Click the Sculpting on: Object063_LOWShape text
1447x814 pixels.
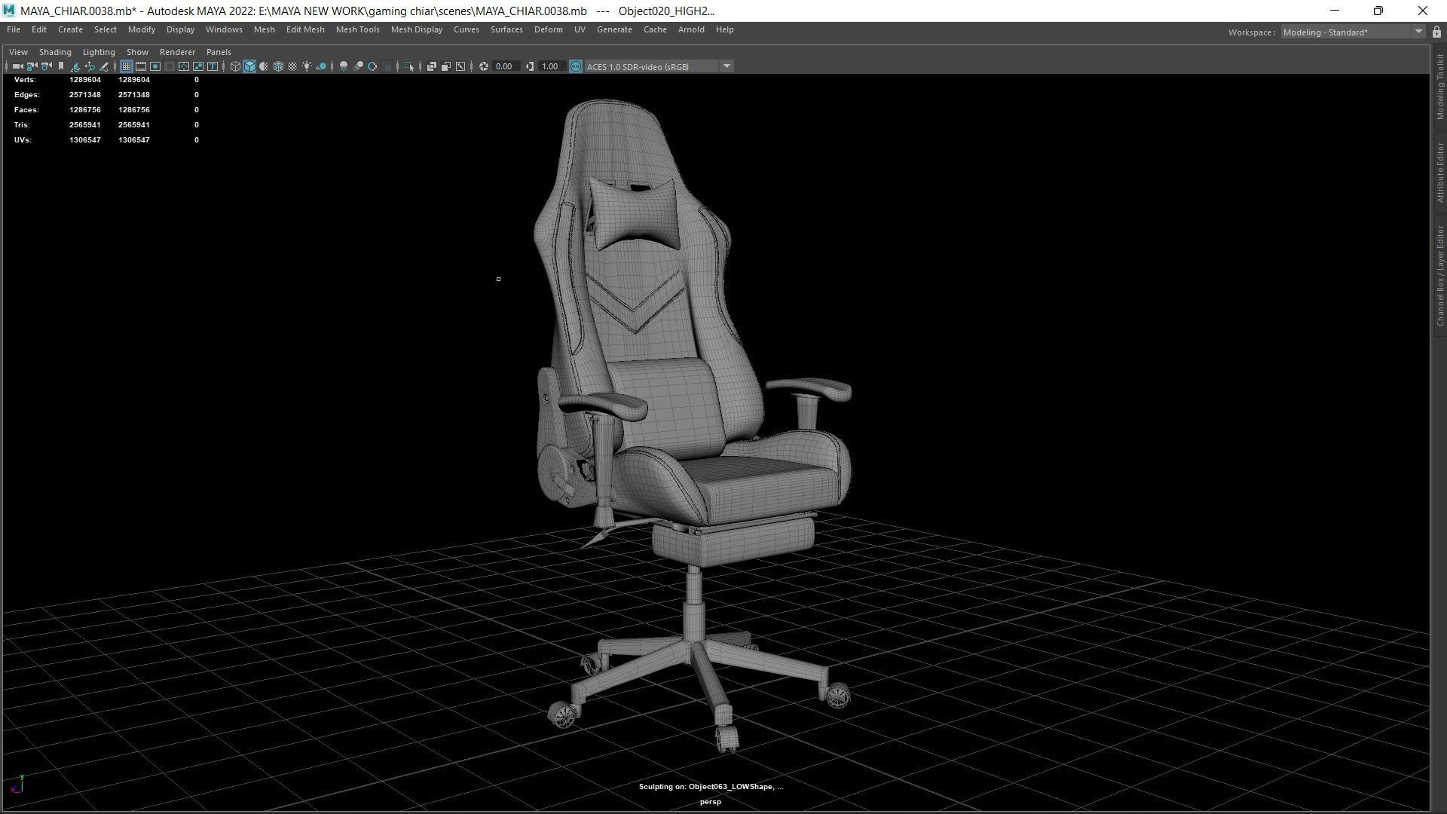[x=711, y=786]
